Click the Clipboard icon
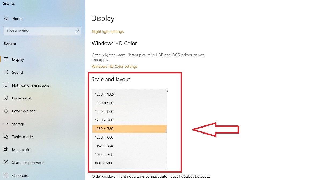310x180 pixels. 6,175
